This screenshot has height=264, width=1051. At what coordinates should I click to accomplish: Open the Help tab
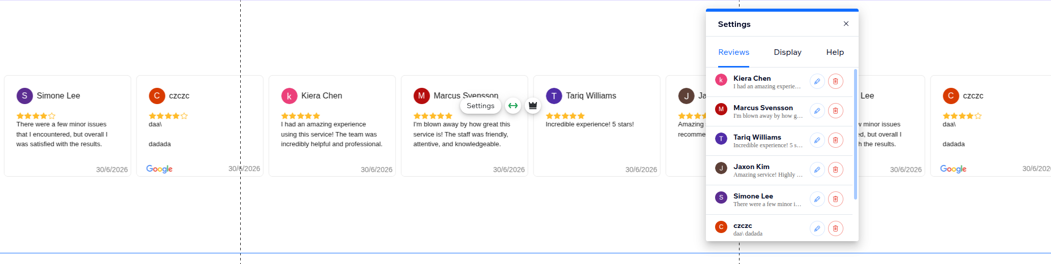[x=835, y=52]
